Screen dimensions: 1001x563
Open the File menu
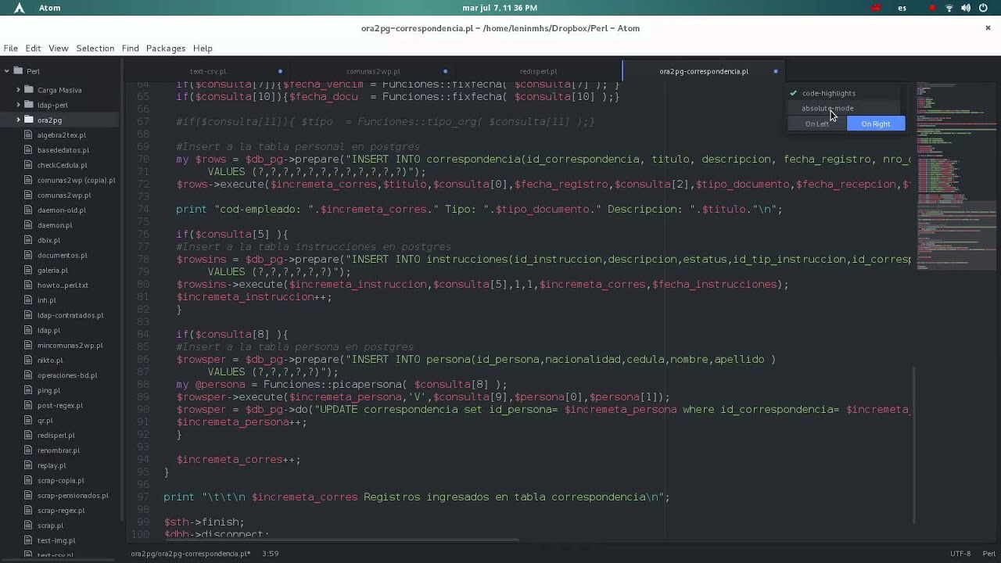(11, 48)
